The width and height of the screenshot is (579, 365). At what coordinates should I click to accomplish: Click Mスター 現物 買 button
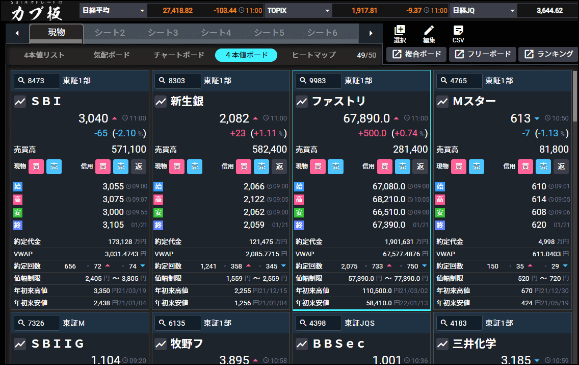pos(459,166)
